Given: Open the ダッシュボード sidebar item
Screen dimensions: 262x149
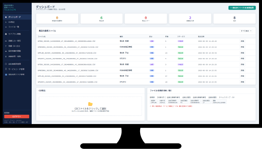Looking at the screenshot, I should 17,17.
